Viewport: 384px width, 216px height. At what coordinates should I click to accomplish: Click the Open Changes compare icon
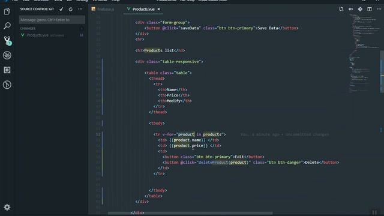pyautogui.click(x=341, y=9)
